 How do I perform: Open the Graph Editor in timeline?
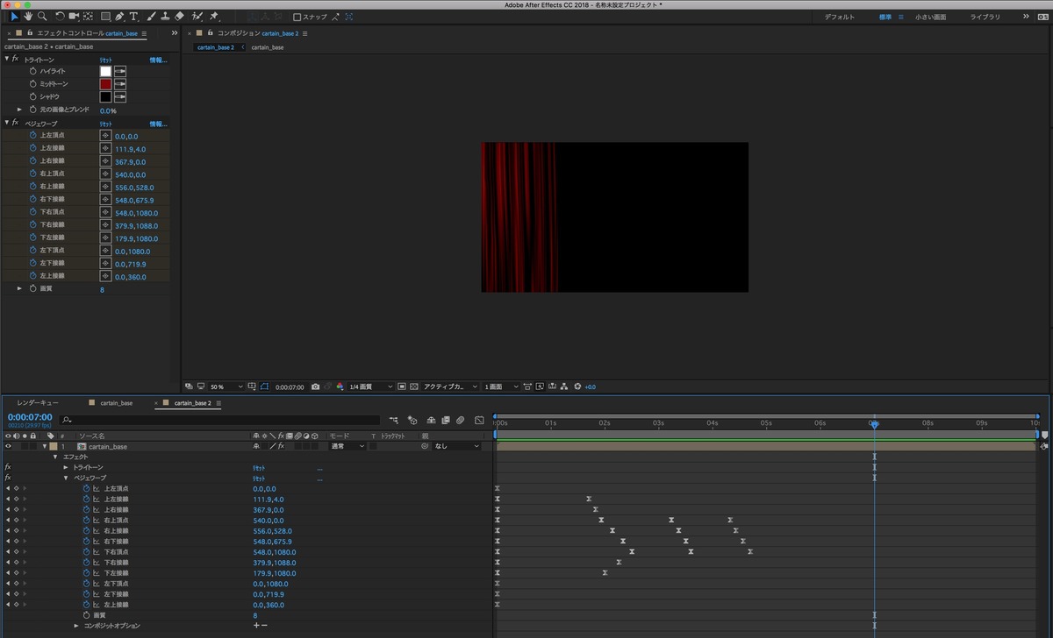tap(479, 421)
